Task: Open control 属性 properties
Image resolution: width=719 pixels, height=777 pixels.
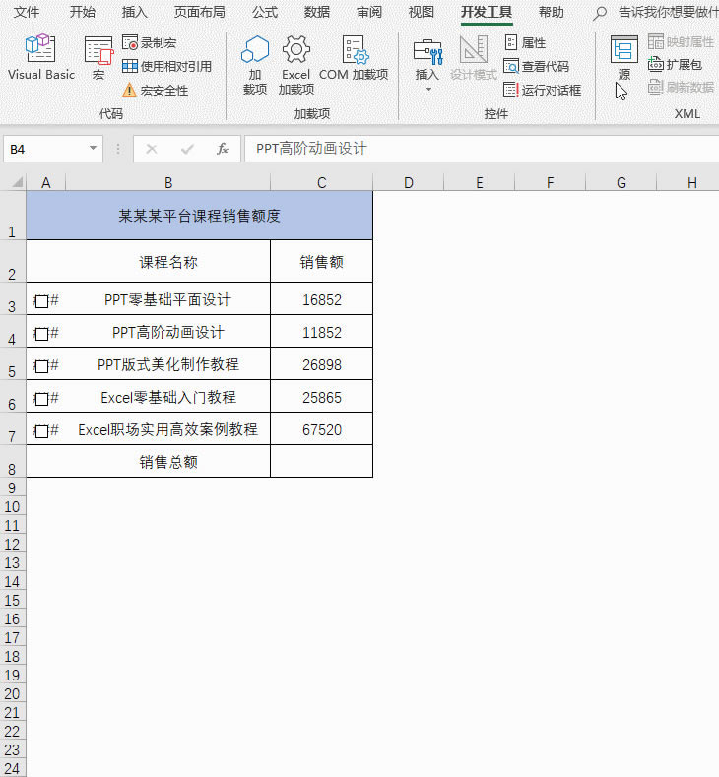Action: [x=525, y=43]
